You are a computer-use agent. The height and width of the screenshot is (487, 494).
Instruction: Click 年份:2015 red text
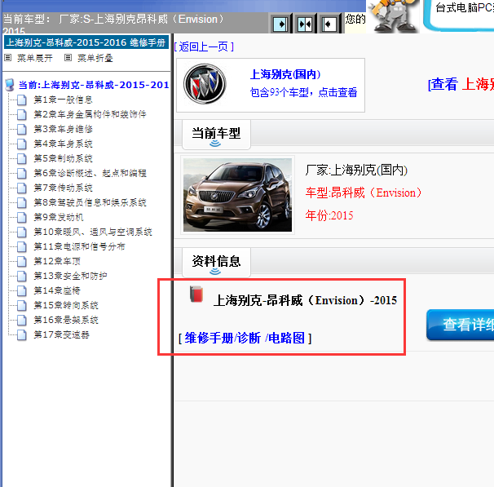[329, 215]
